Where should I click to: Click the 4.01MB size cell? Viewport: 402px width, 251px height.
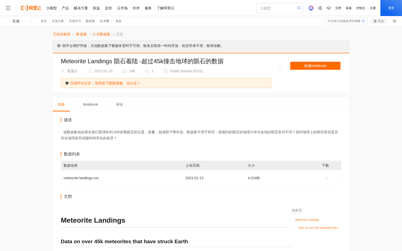tap(254, 178)
